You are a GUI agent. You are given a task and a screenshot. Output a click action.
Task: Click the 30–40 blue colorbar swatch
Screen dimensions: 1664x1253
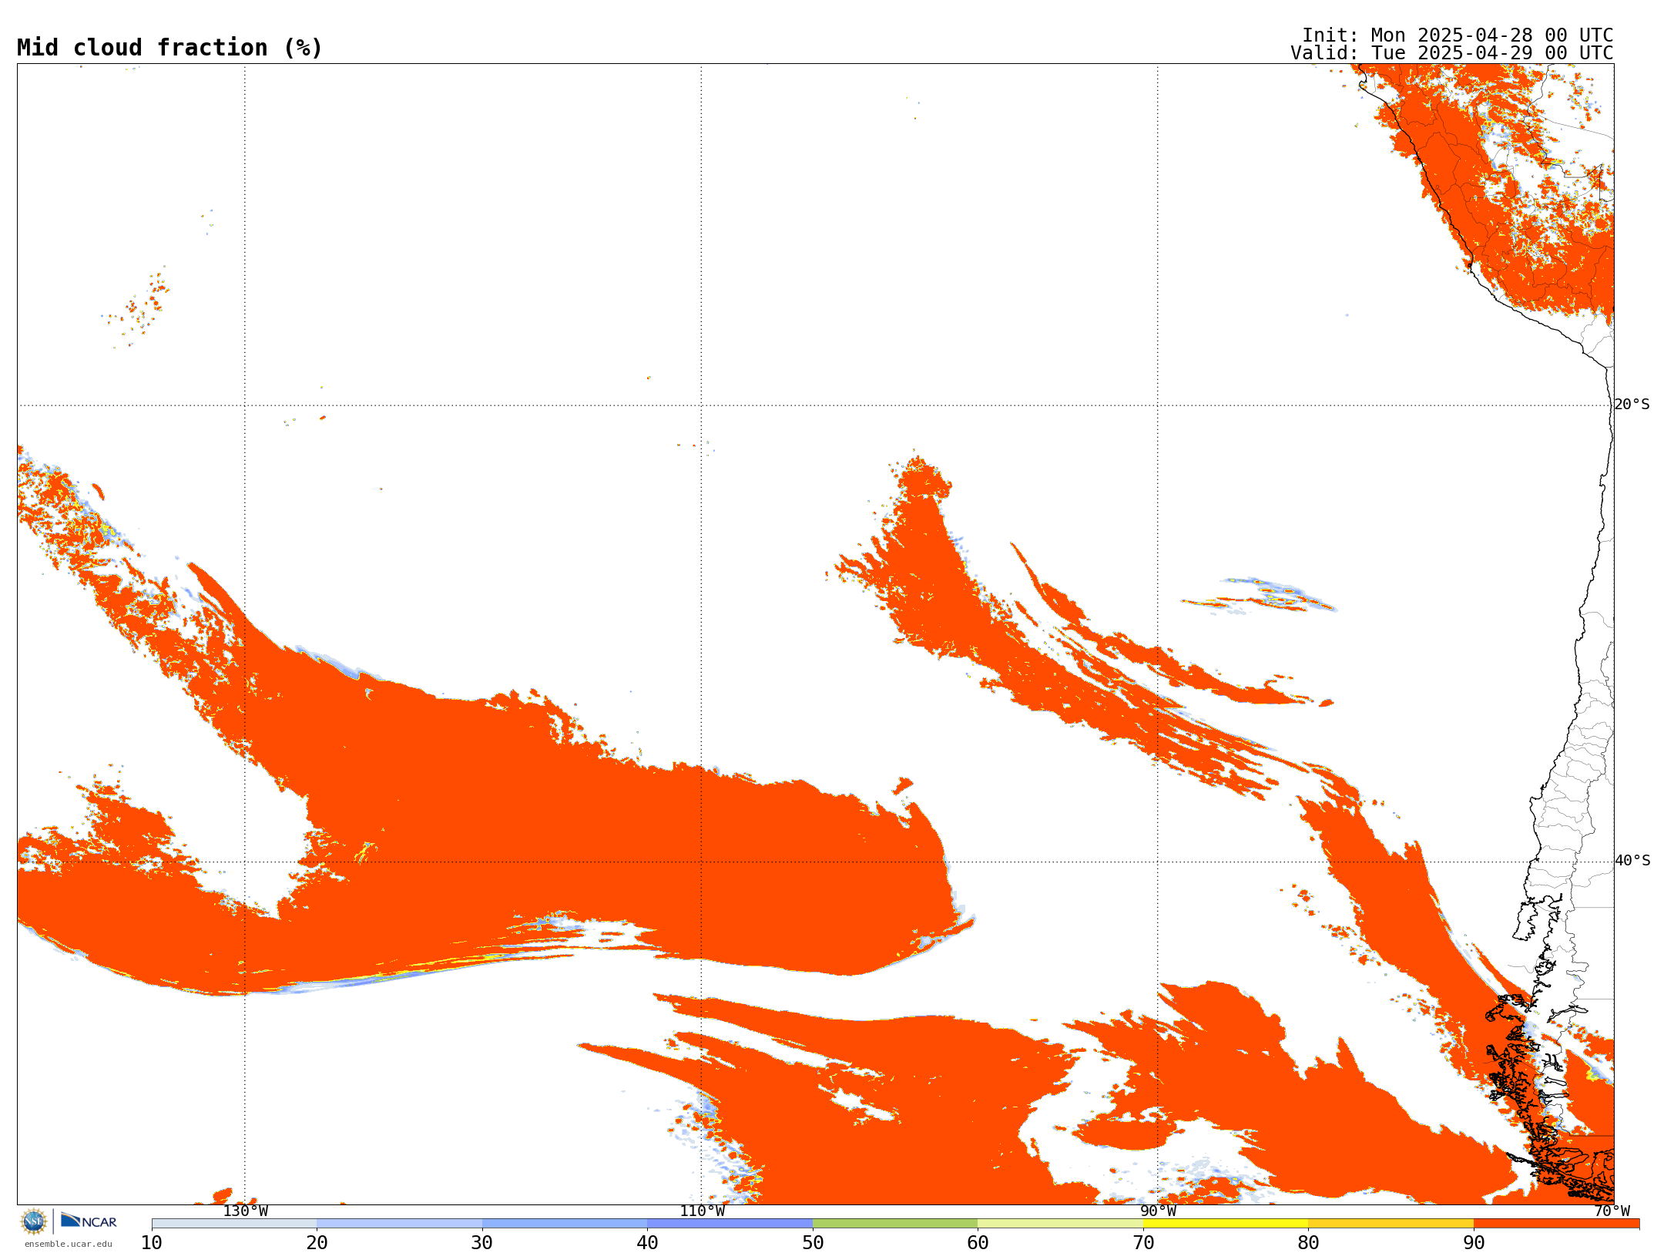coord(565,1224)
